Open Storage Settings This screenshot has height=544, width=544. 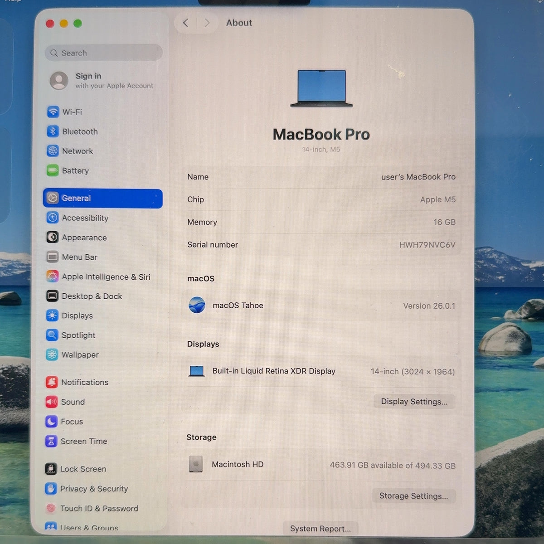[414, 496]
